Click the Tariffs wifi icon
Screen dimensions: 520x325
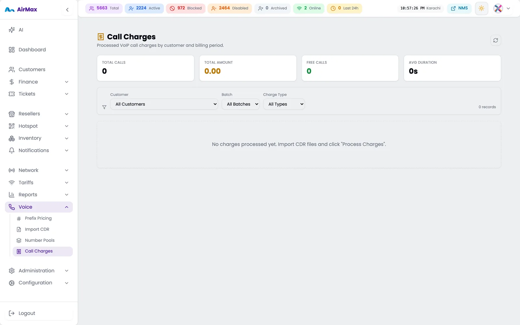(12, 183)
